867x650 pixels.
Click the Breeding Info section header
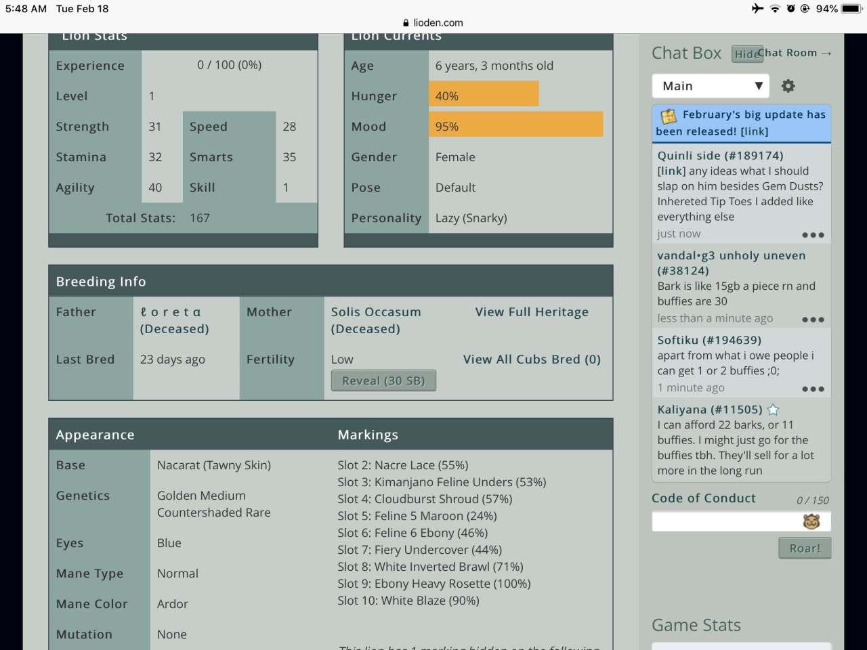331,281
